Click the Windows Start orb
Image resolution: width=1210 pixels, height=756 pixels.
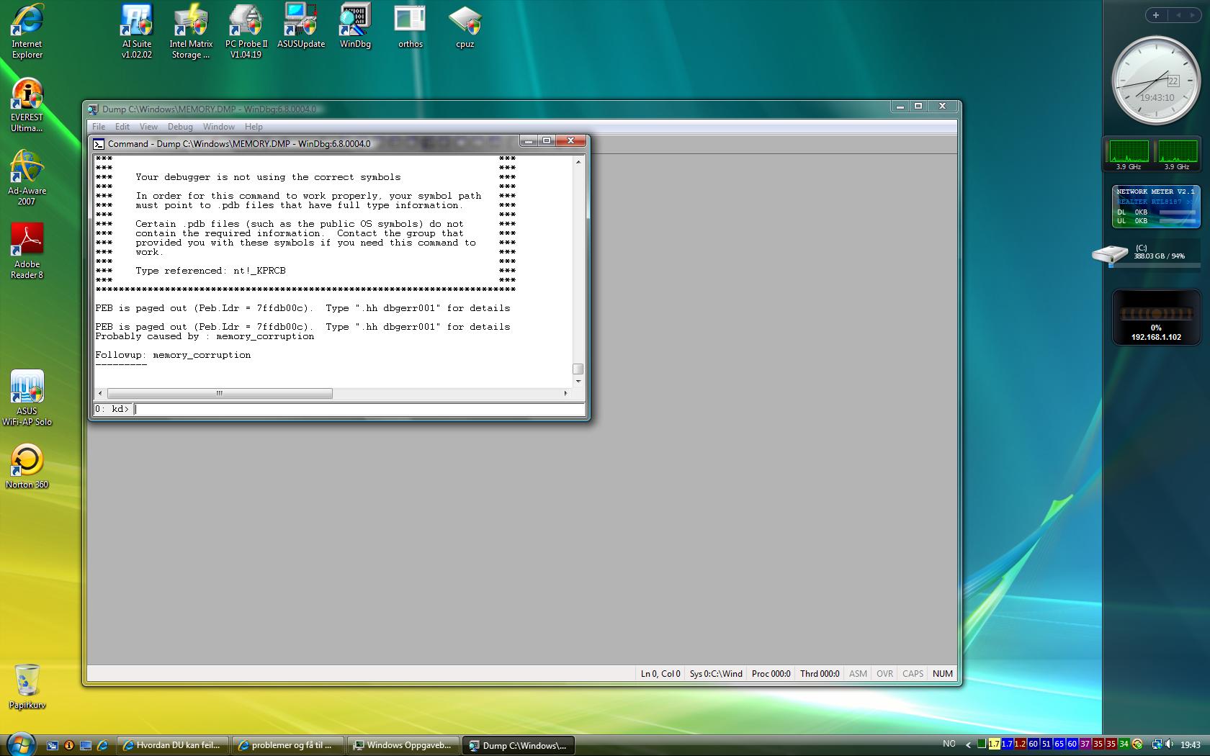tap(19, 744)
